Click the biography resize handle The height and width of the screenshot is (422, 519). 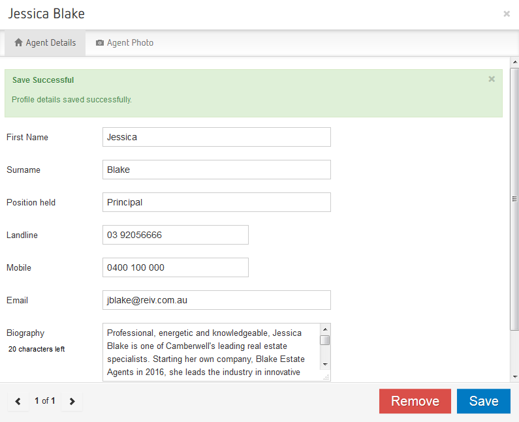326,376
